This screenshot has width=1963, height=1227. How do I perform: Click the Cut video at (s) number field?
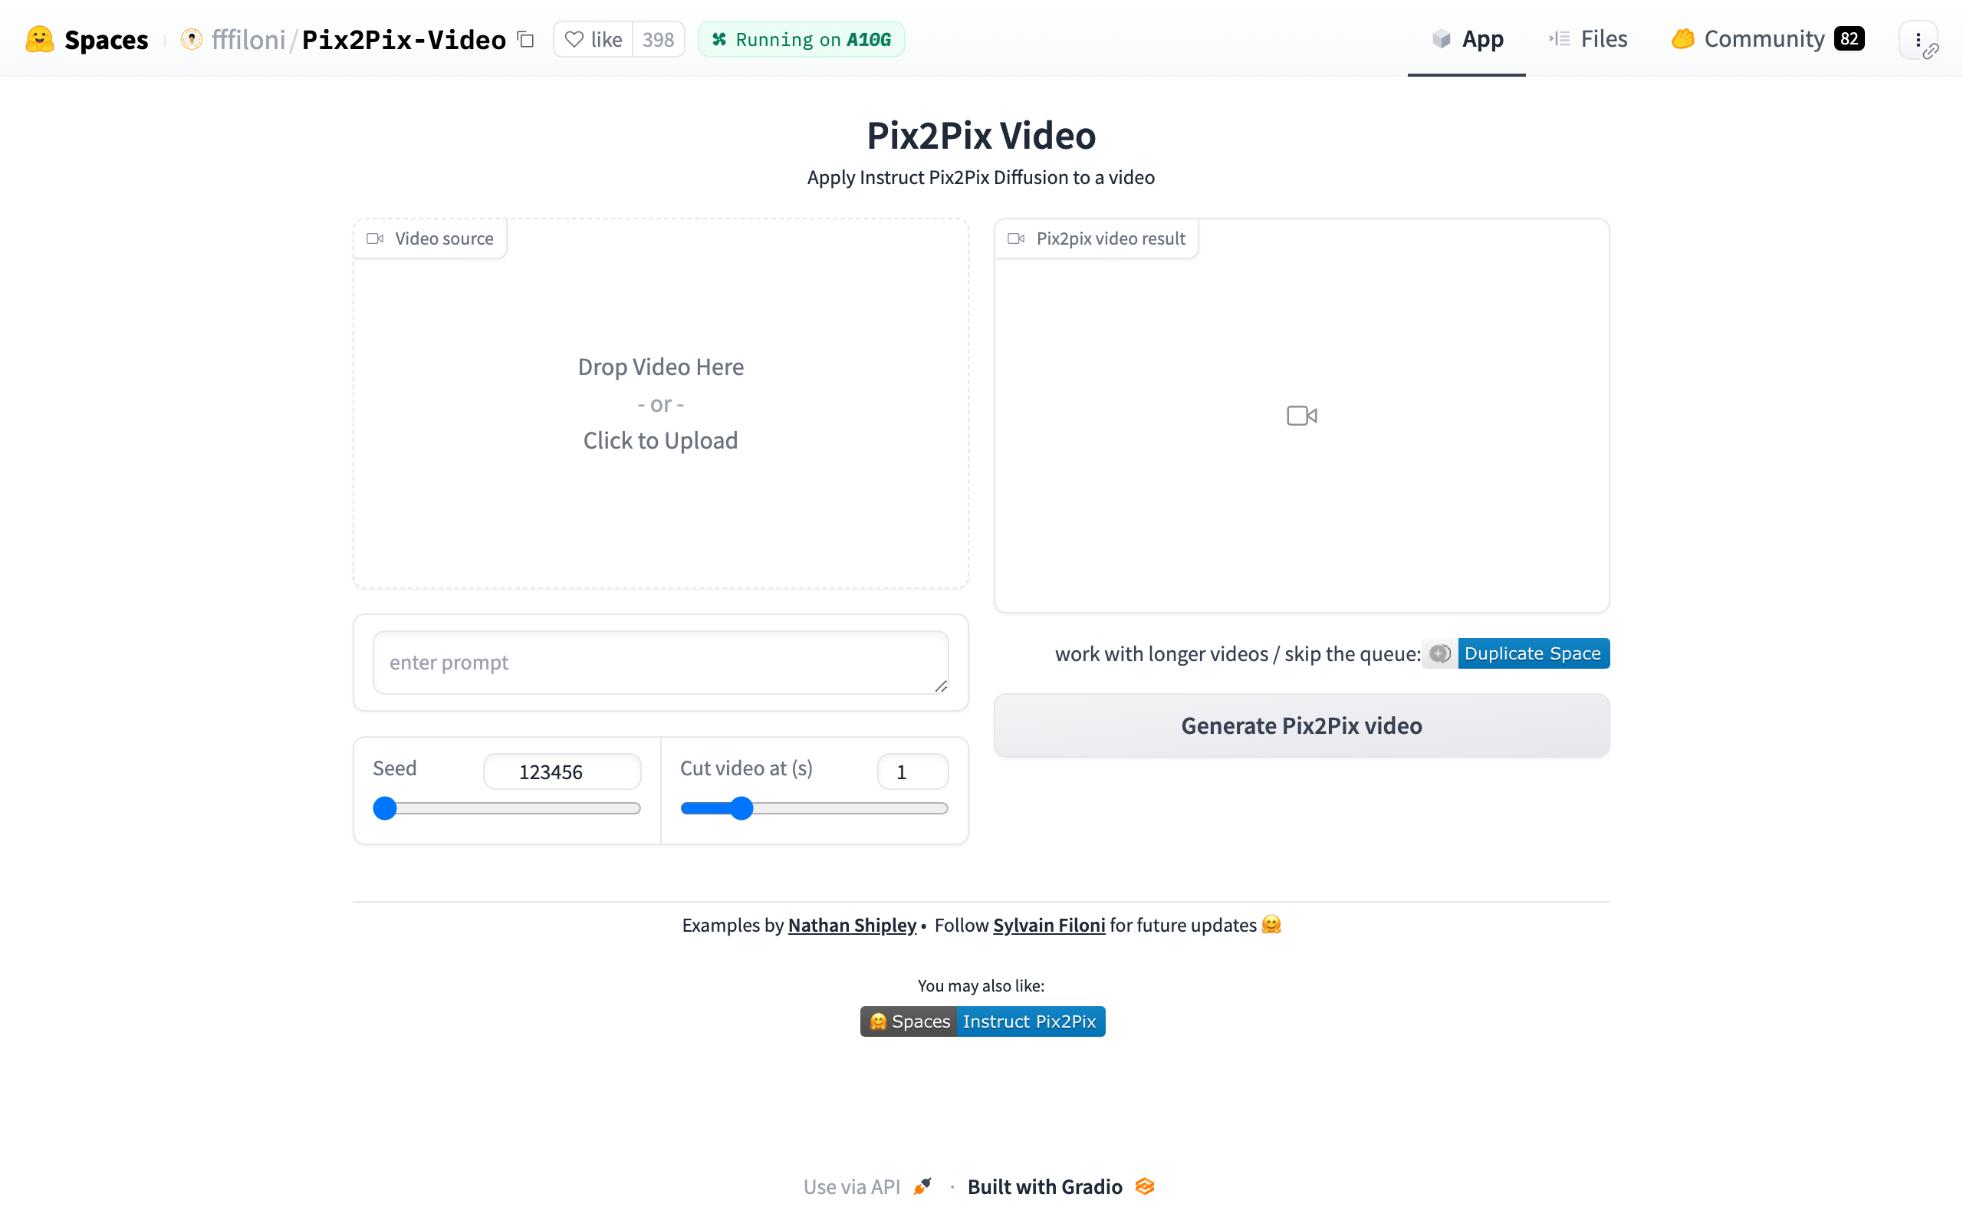(912, 771)
